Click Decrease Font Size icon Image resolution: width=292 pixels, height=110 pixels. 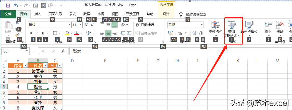click(x=92, y=25)
